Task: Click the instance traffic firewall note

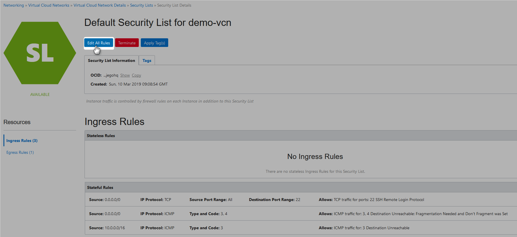Action: (170, 101)
